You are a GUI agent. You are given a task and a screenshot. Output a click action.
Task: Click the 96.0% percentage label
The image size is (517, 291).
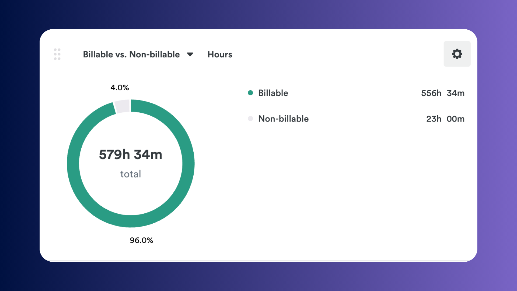click(141, 240)
